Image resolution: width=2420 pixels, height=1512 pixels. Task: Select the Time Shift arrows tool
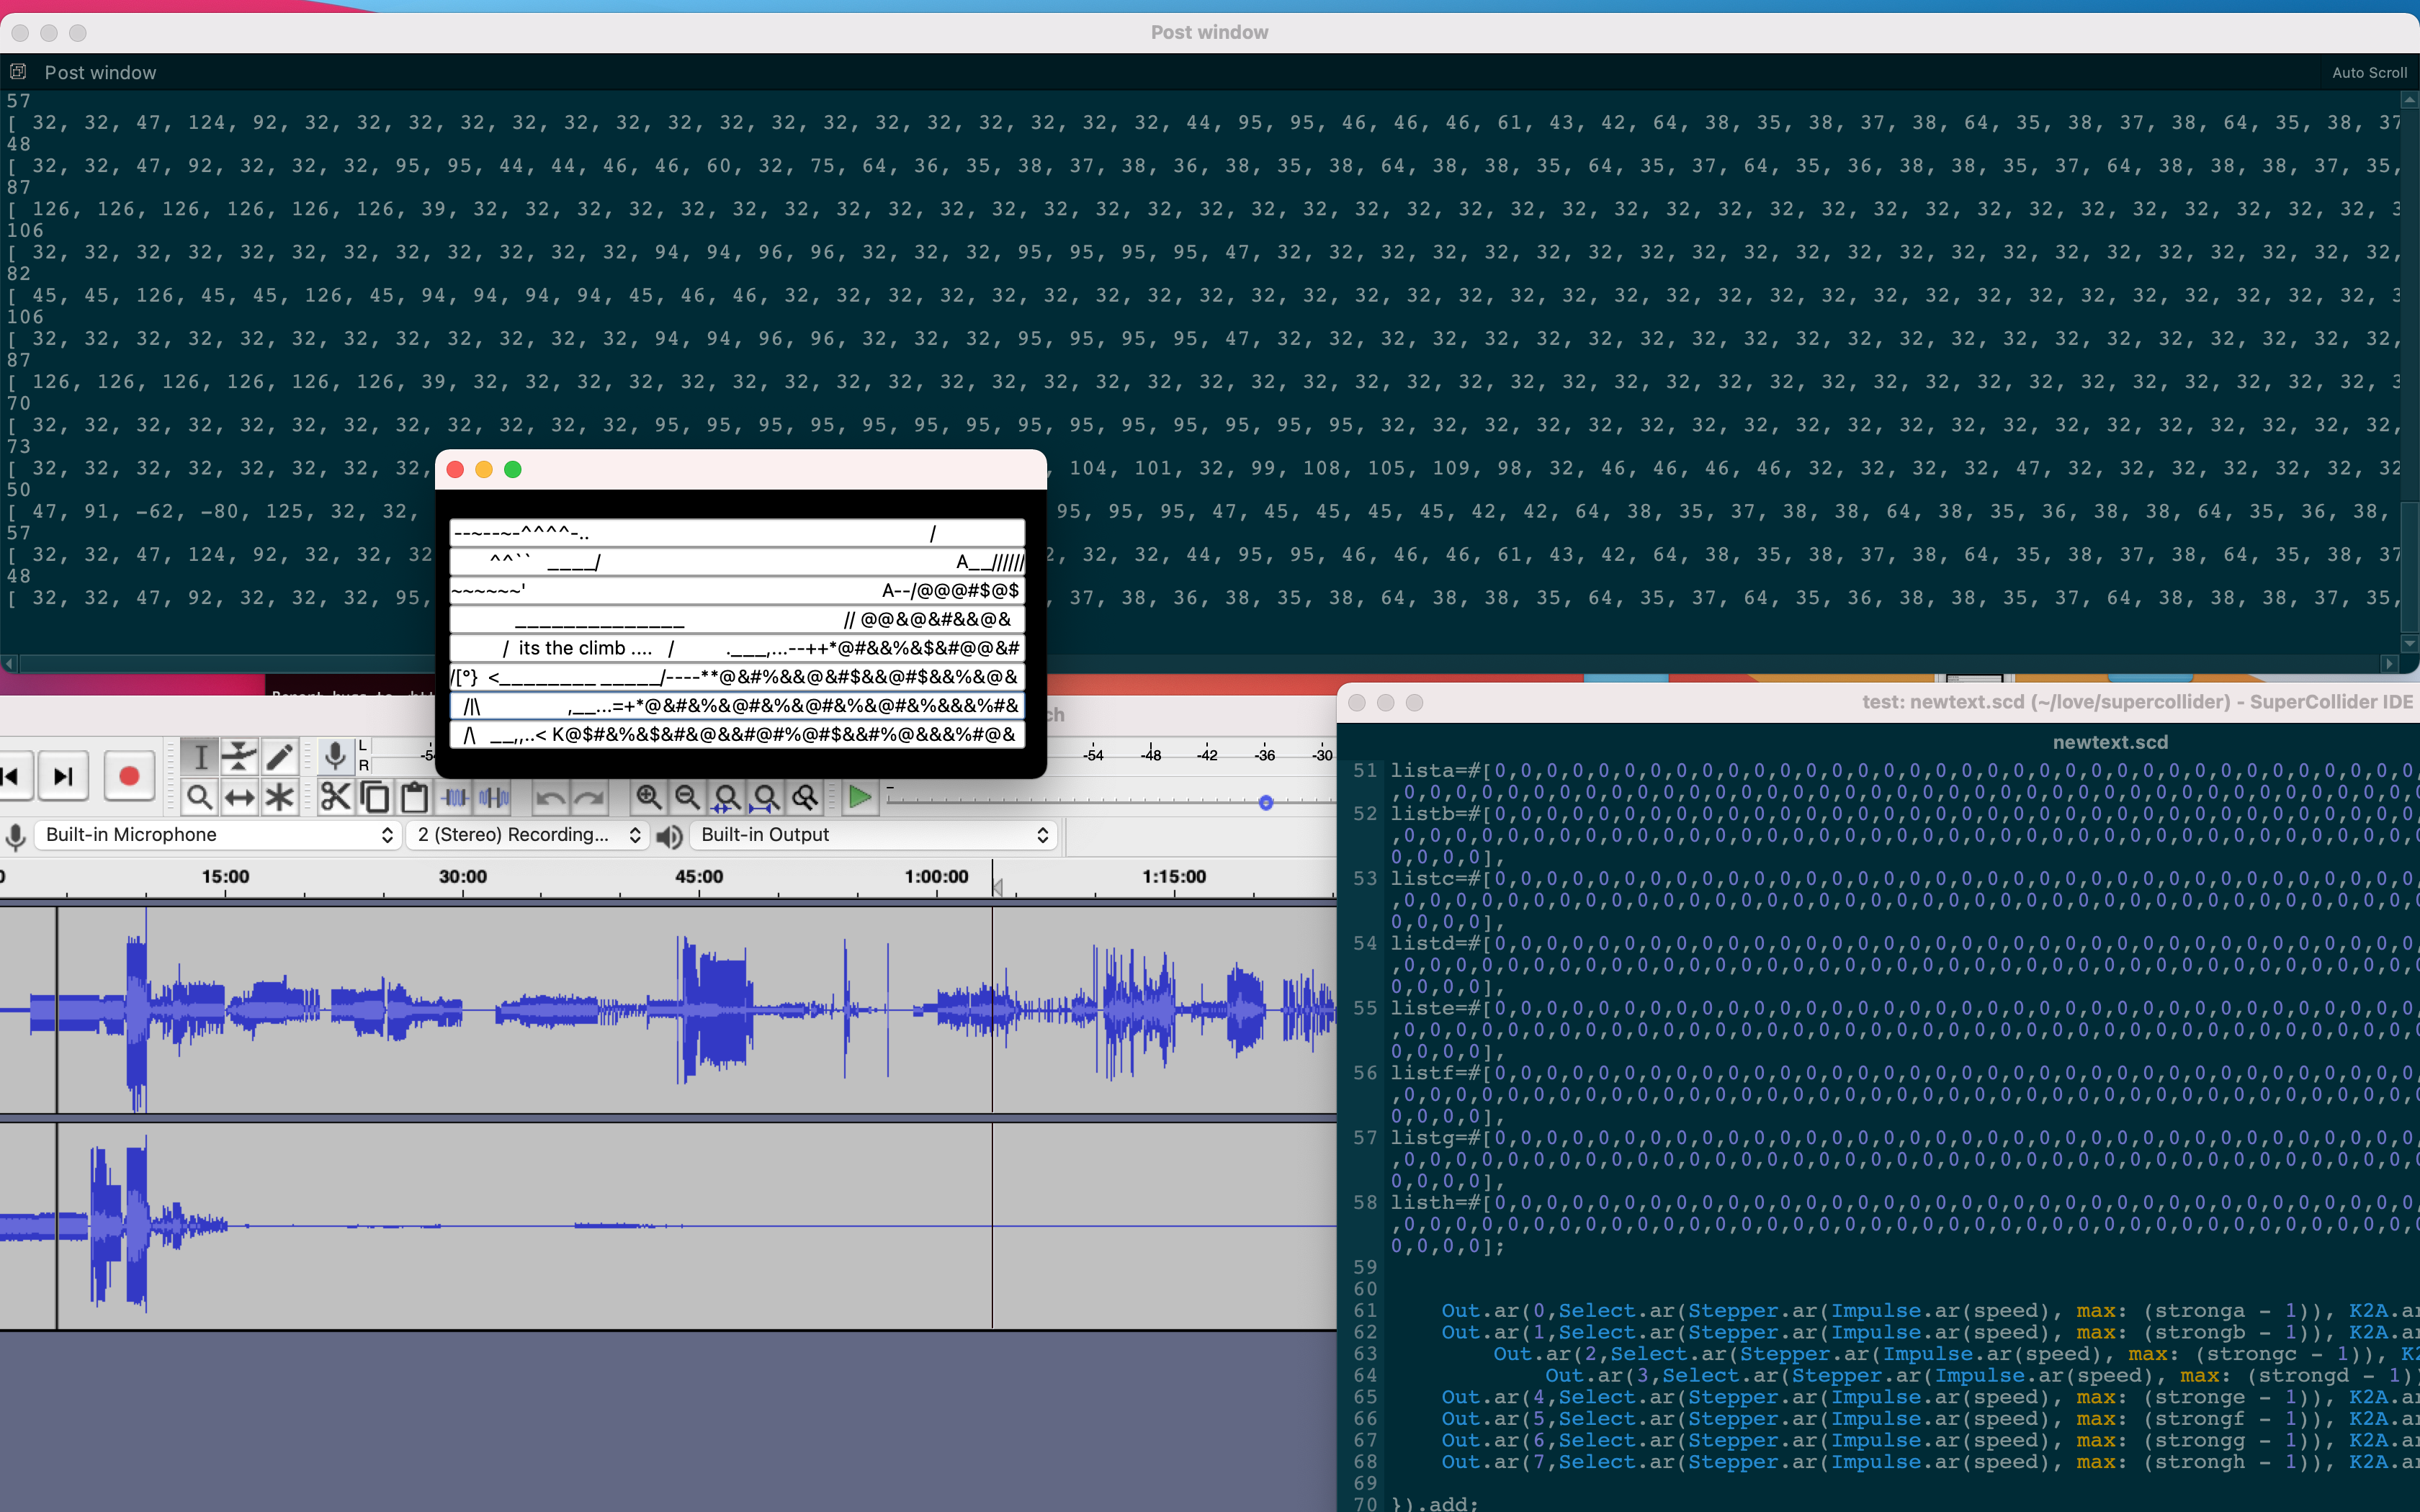click(239, 797)
